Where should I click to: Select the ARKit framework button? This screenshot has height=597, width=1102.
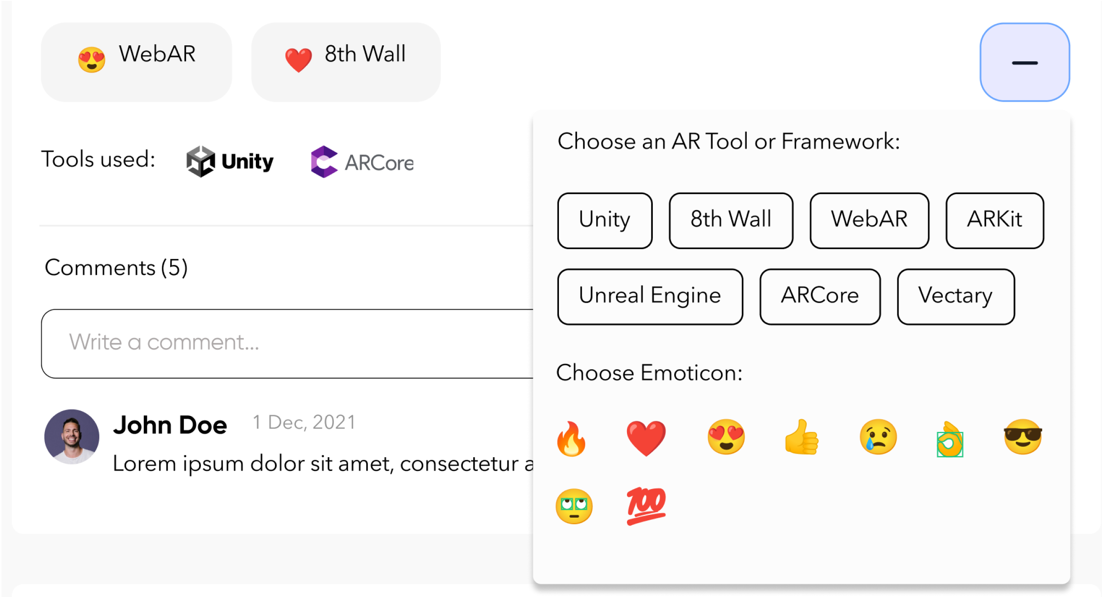pos(996,219)
